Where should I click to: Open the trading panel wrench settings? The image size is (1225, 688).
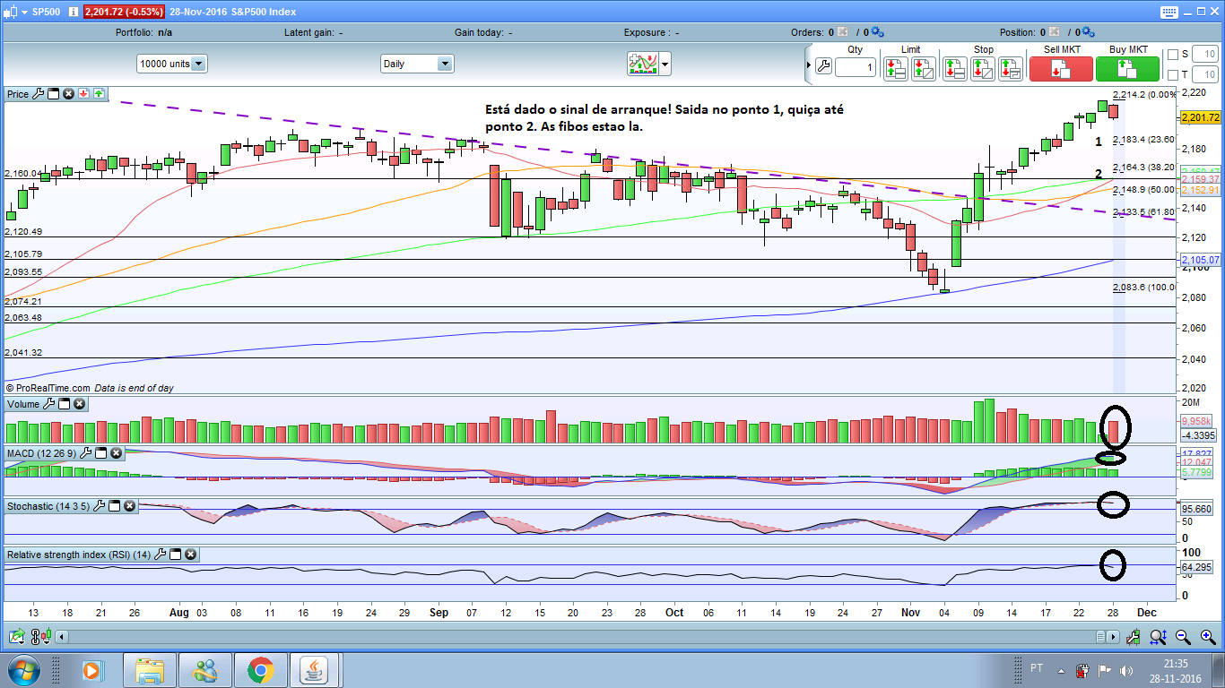[x=823, y=65]
